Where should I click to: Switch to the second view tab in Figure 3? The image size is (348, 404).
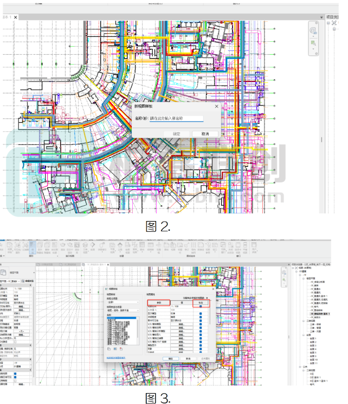(x=68, y=264)
